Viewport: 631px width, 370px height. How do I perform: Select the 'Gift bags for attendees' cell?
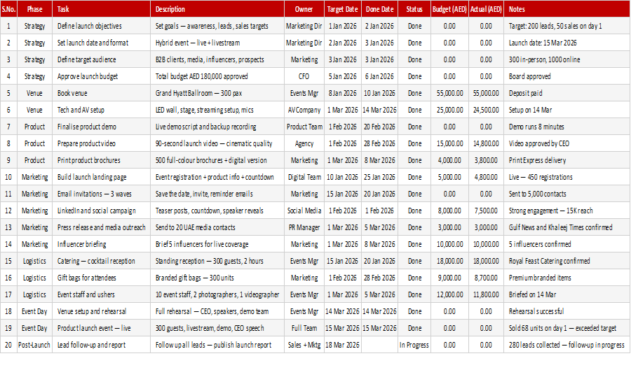tap(101, 278)
